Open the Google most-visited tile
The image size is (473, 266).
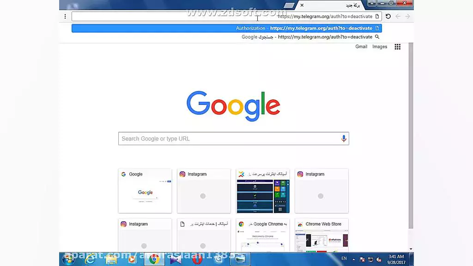(x=145, y=191)
